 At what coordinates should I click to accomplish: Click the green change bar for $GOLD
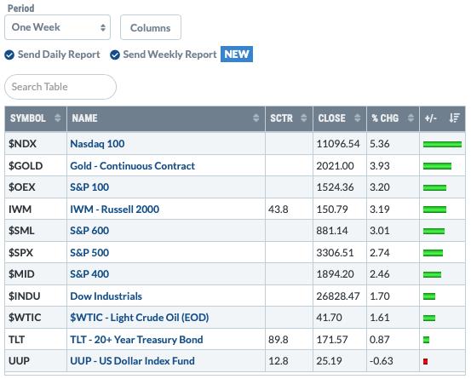coord(438,166)
